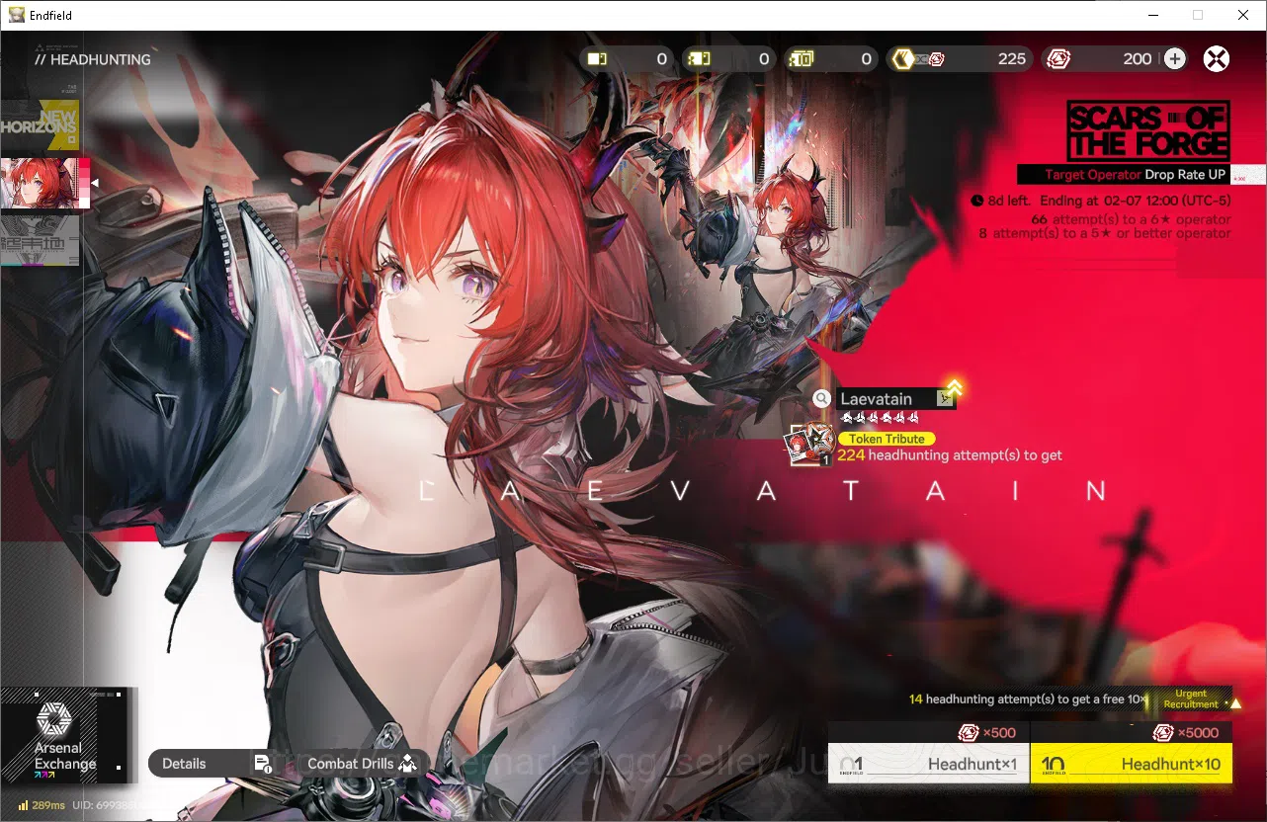Viewport: 1267px width, 822px height.
Task: Select the third gray banner tab
Action: click(x=40, y=240)
